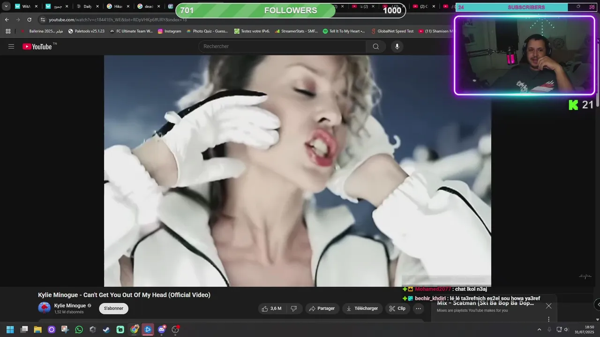
Task: Open the more actions three-dot menu
Action: [x=419, y=308]
